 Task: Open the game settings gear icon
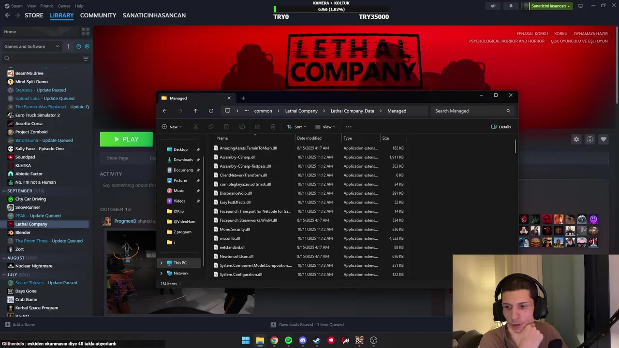(x=576, y=139)
